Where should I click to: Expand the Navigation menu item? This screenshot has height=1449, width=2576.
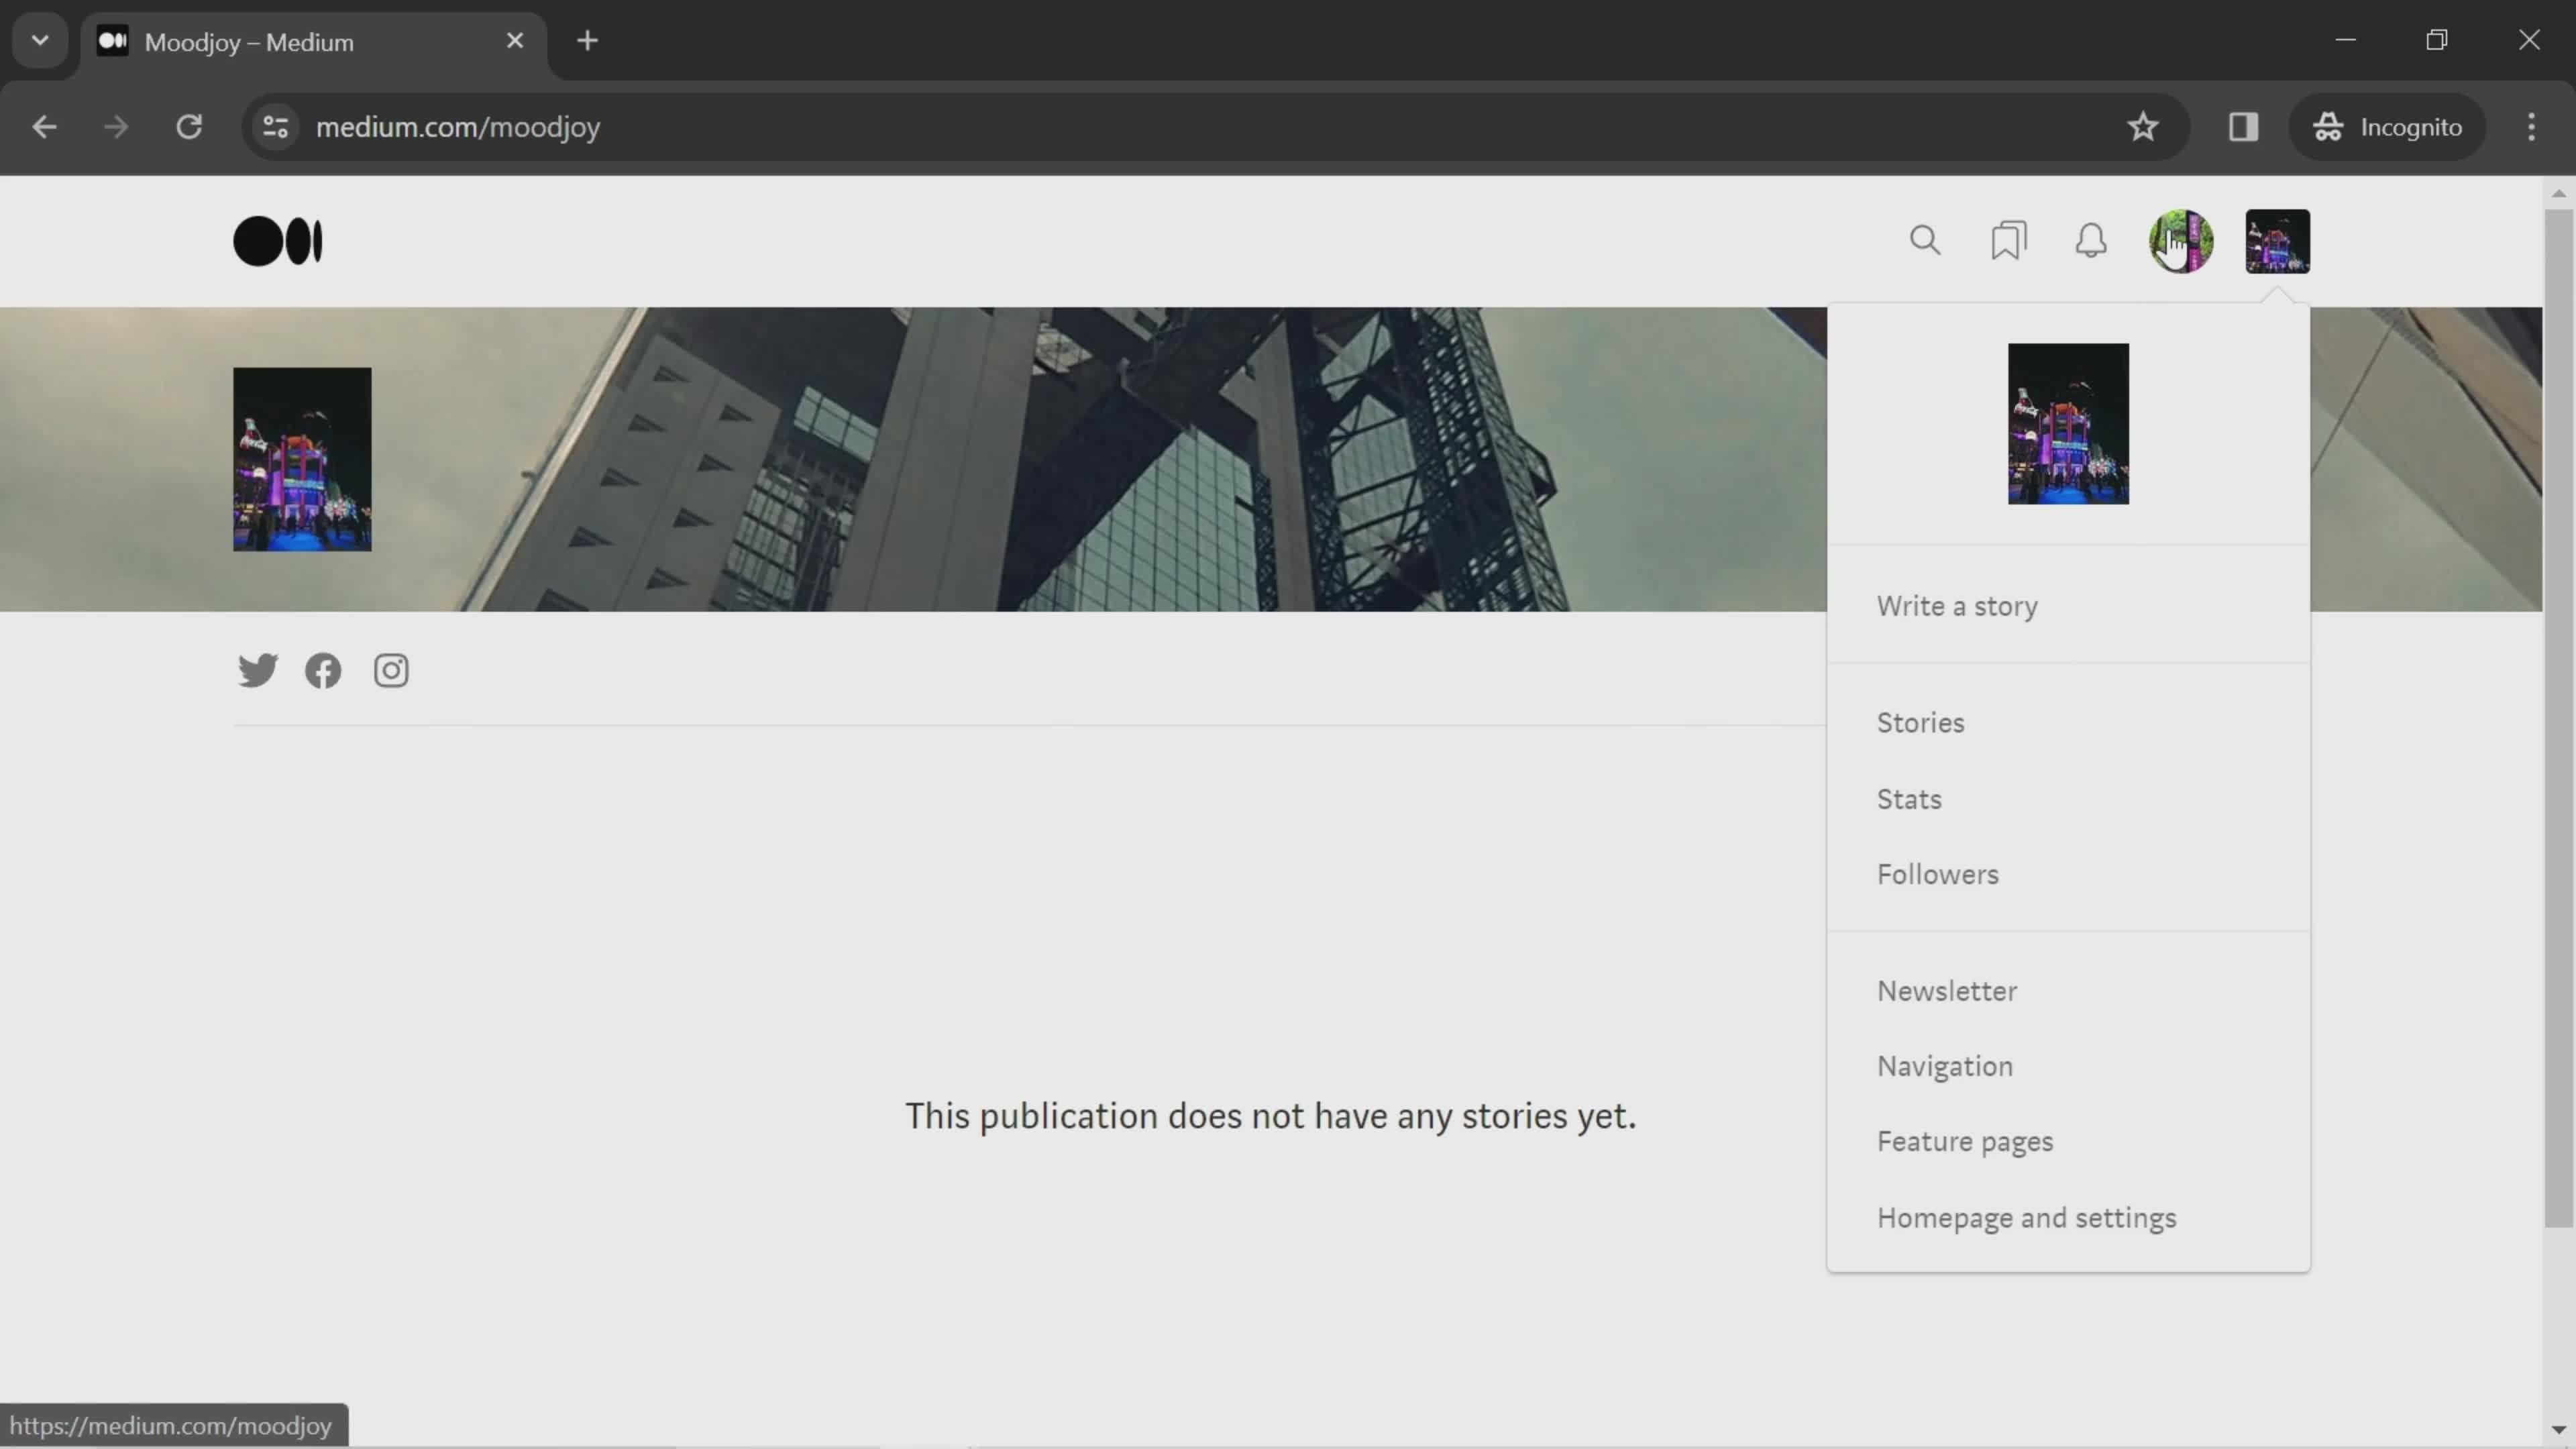1943,1065
